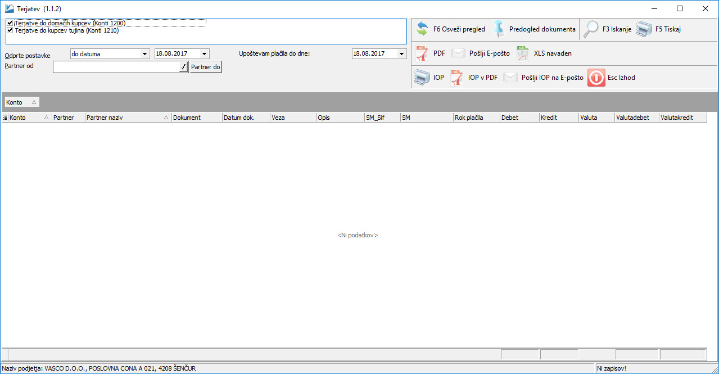Click the Debet column header
The width and height of the screenshot is (719, 374).
[x=519, y=118]
